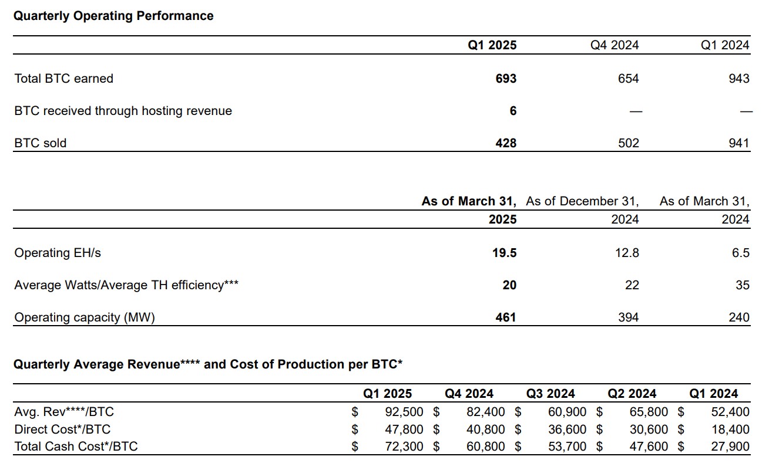Screen dimensions: 769x470
Task: Select the Q3 2024 column header
Action: [550, 394]
